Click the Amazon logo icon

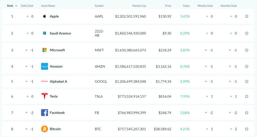point(45,66)
